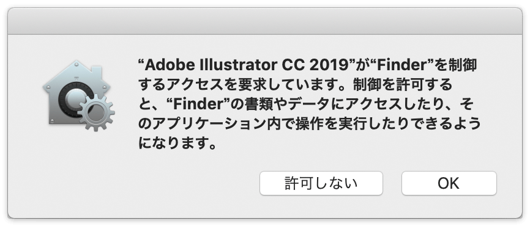Click the security house icon
This screenshot has width=530, height=226.
(78, 96)
